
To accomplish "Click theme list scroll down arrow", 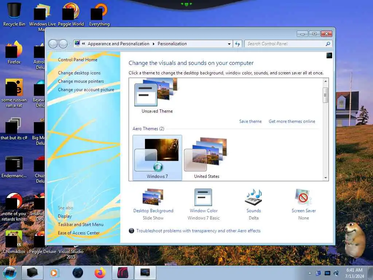I will [x=325, y=178].
